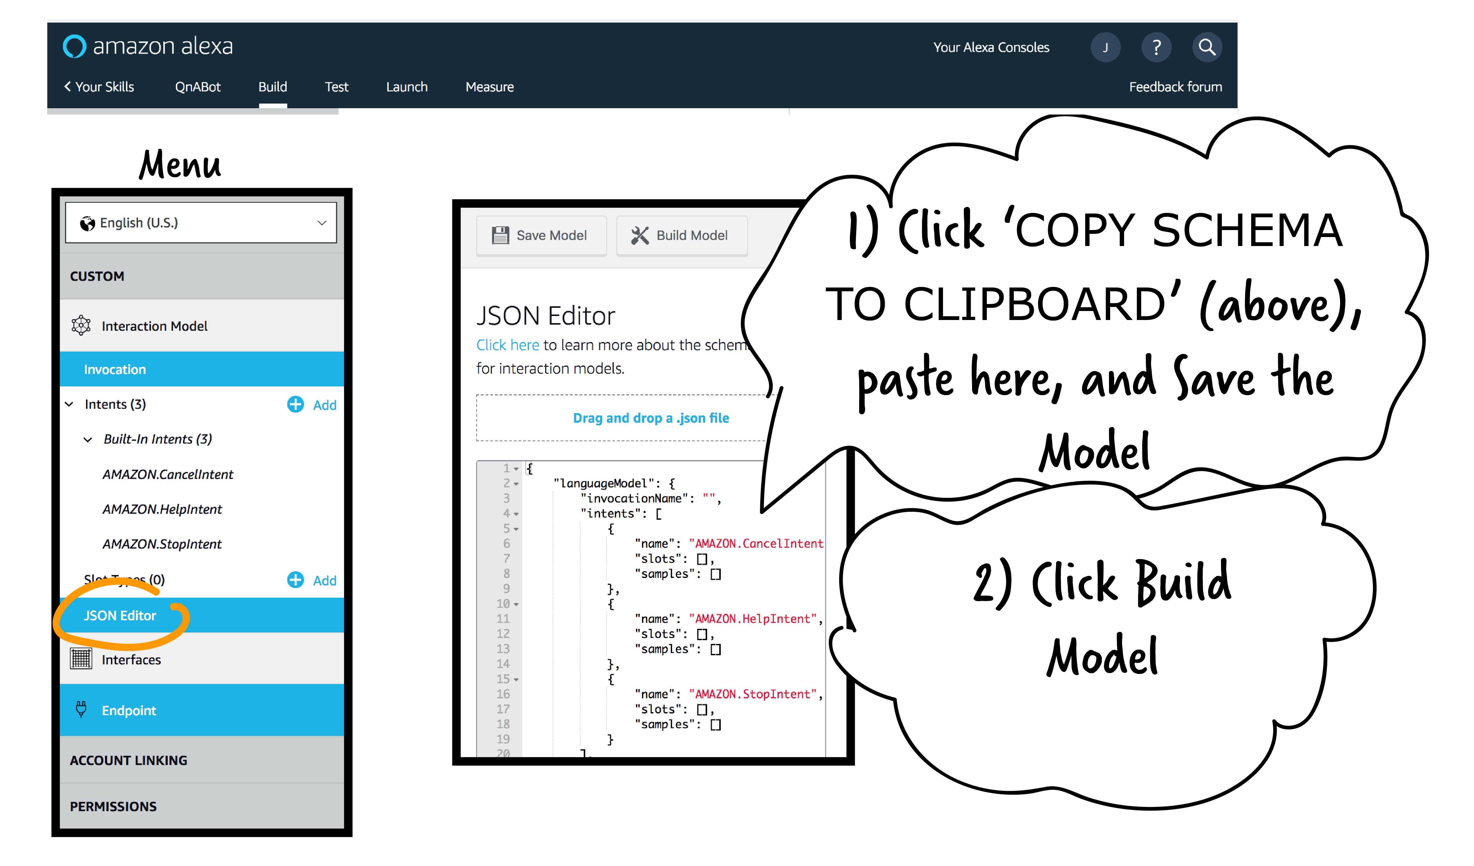
Task: Select JSON Editor in the sidebar
Action: coord(202,615)
